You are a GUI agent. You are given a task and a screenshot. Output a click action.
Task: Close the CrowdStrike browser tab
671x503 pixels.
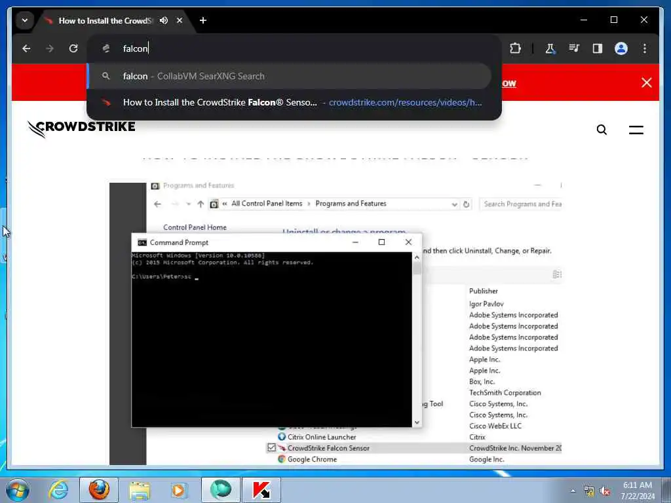click(x=180, y=20)
